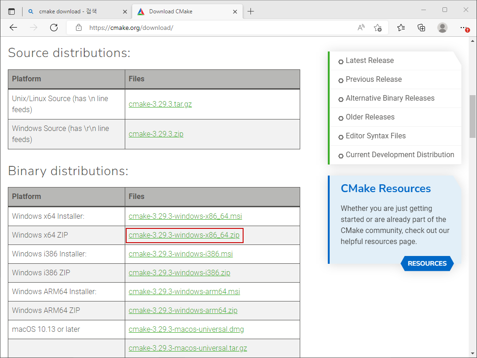Download cmake-3.29.3-macos-universal.tar.gz

pos(188,348)
